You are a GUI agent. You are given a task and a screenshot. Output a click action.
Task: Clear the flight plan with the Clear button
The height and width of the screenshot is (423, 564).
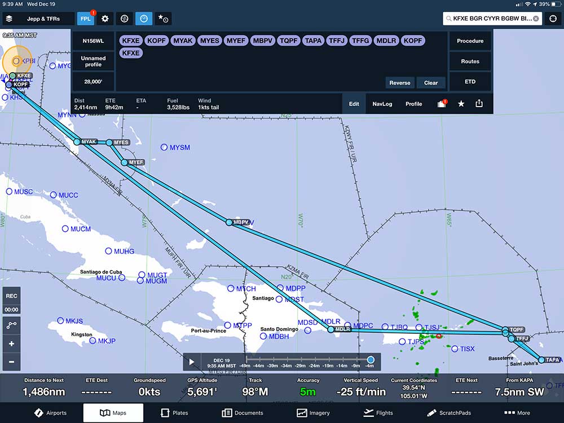[431, 82]
